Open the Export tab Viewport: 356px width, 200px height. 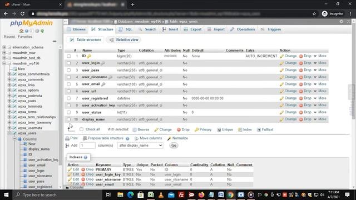(x=193, y=29)
